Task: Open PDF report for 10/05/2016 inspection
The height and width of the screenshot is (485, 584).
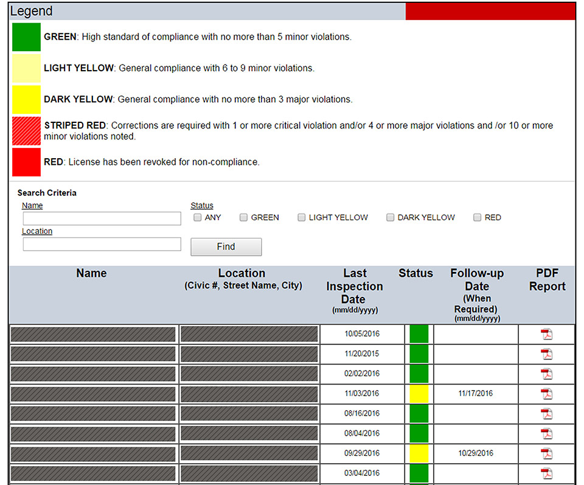Action: click(x=546, y=334)
